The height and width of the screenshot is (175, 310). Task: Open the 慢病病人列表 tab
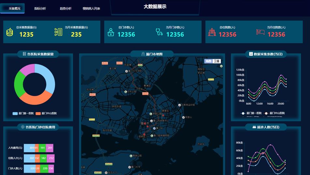point(91,8)
